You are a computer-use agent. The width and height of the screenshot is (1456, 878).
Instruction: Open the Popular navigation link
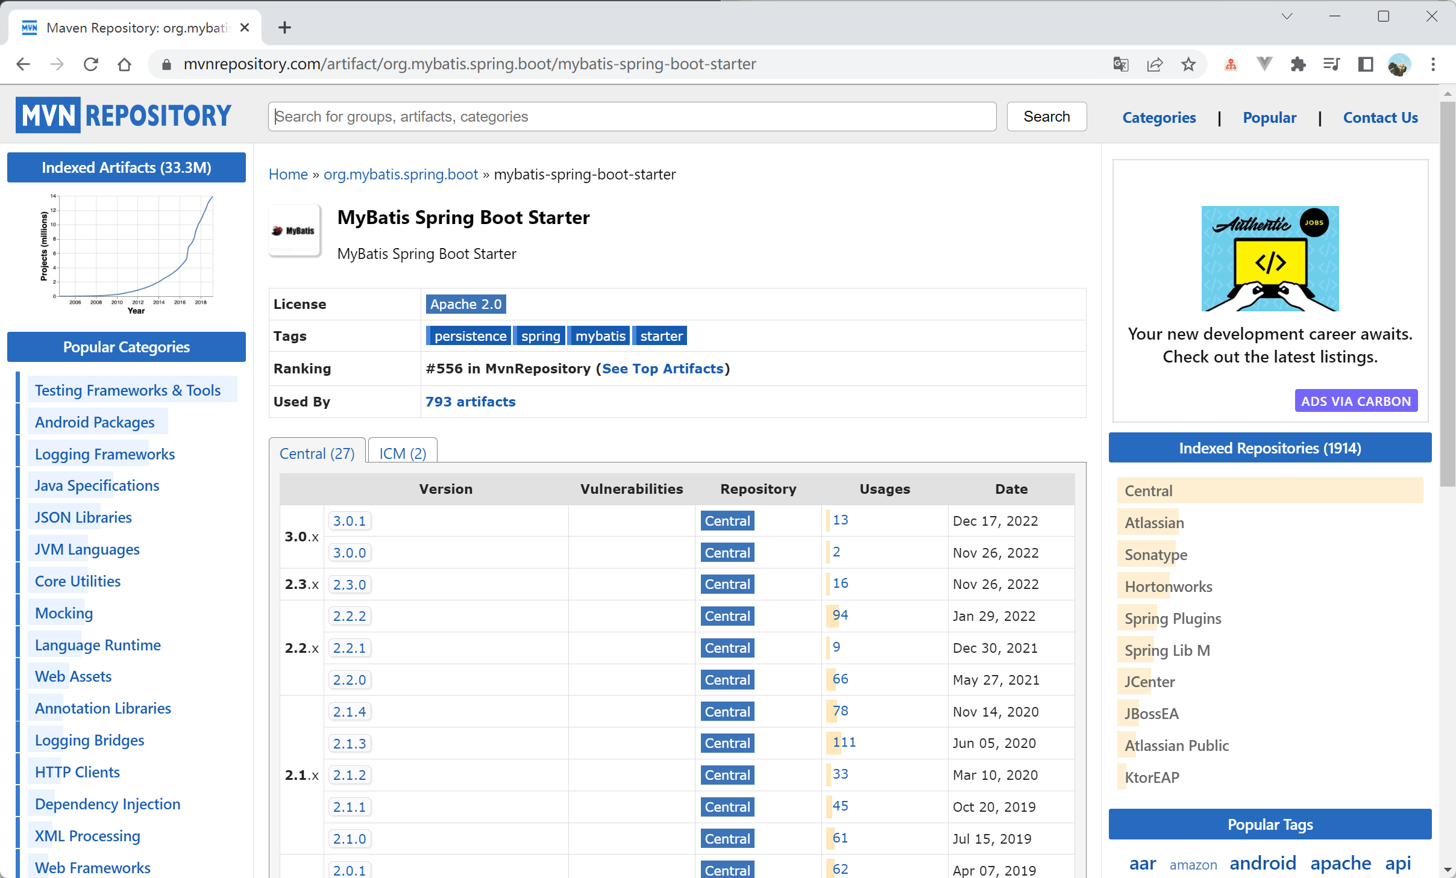[x=1269, y=117]
